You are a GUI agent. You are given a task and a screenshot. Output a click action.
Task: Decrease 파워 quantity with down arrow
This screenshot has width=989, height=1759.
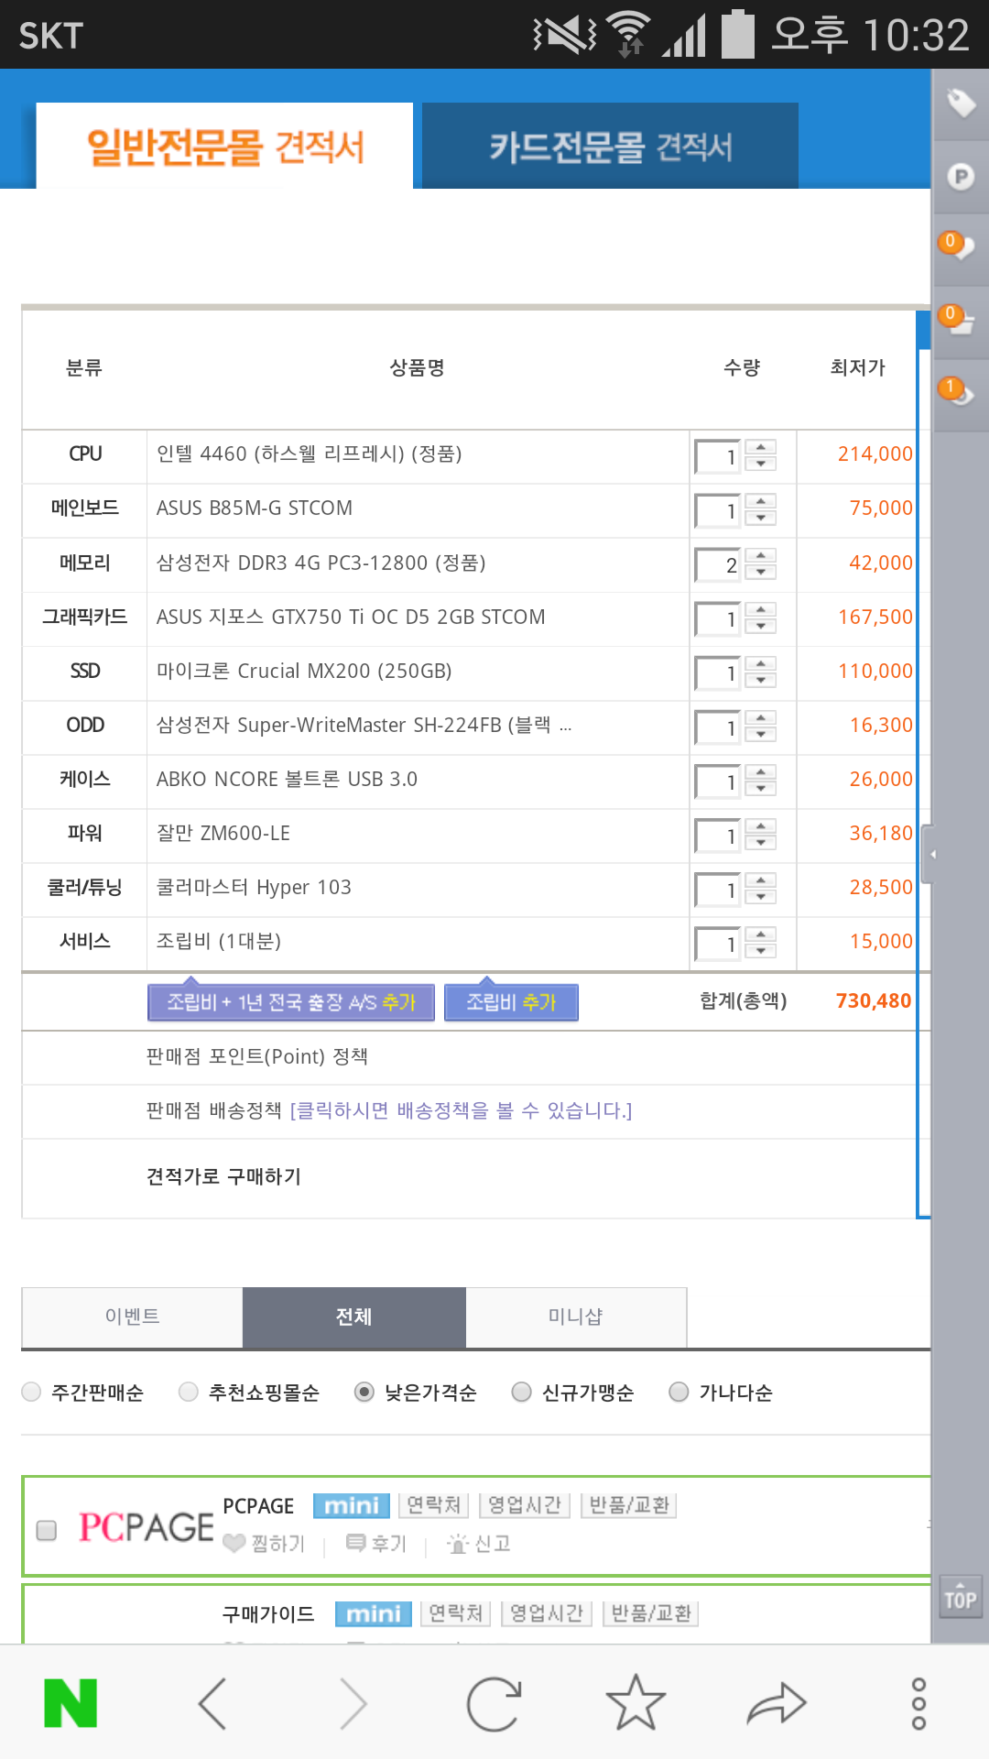[761, 842]
